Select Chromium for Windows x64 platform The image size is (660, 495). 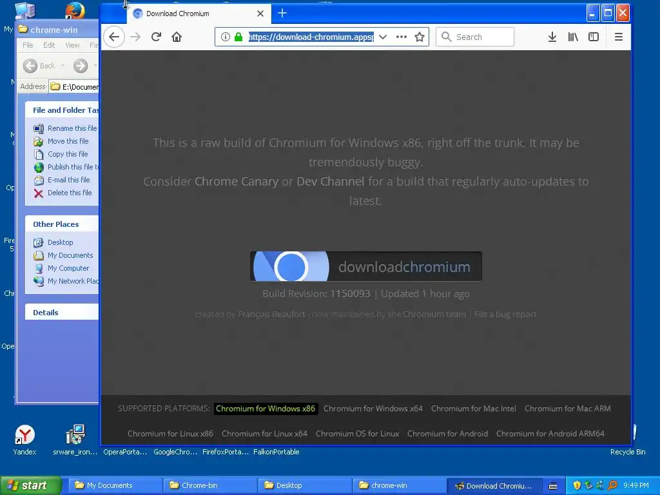[373, 408]
